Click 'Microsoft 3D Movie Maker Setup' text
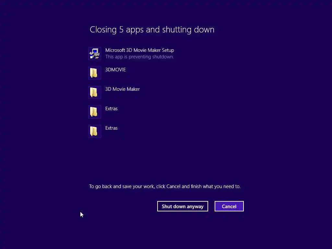Screen dimensions: 332x249 [x=139, y=50]
